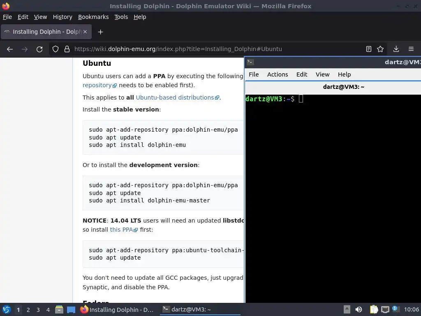Viewport: 421px width, 316px height.
Task: Switch to workspace 1
Action: coord(18,310)
